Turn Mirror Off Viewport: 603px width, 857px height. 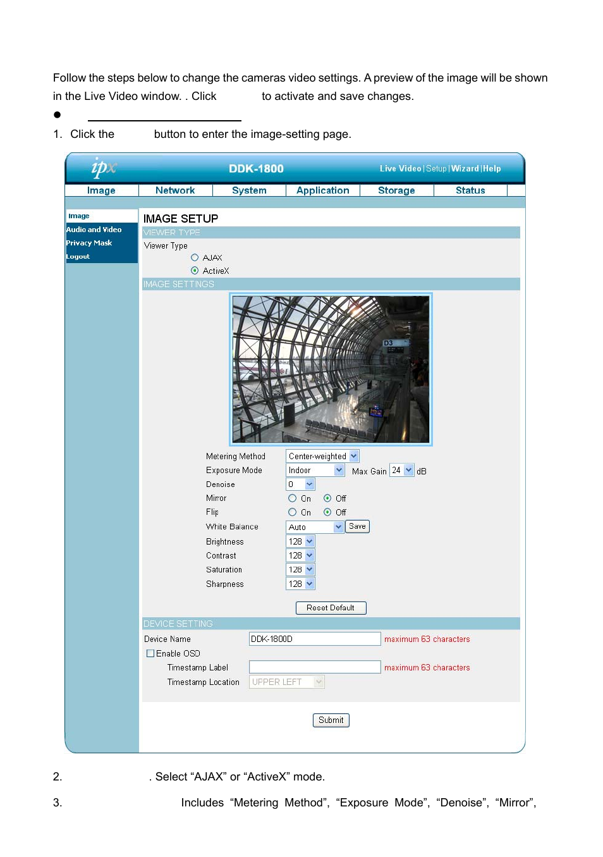[327, 498]
